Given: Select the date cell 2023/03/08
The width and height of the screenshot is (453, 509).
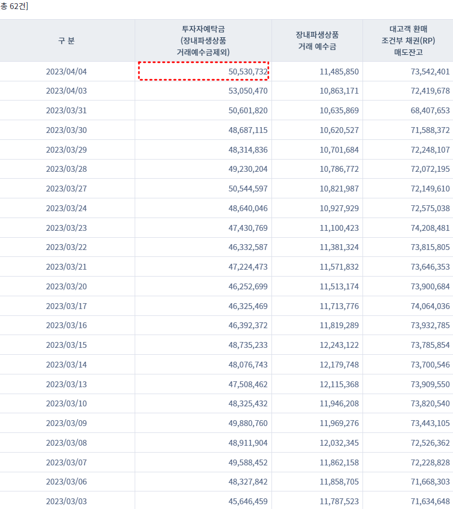Looking at the screenshot, I should point(67,443).
